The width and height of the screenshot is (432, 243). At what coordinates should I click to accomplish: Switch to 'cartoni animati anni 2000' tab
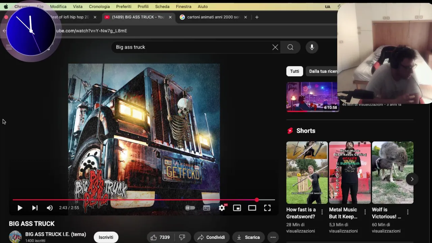click(x=213, y=17)
